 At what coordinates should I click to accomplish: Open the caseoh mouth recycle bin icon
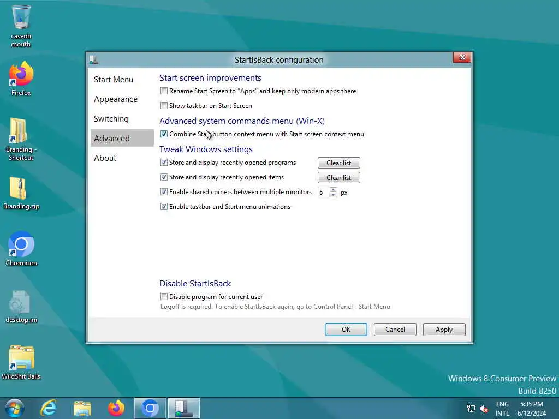[21, 26]
